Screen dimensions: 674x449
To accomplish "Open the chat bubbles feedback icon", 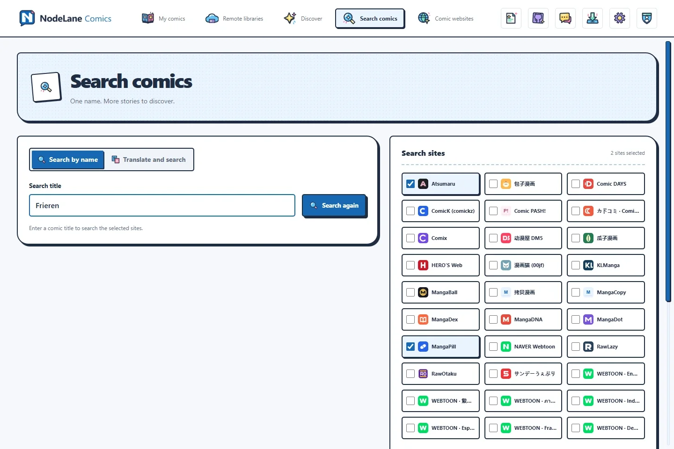I will coord(565,18).
